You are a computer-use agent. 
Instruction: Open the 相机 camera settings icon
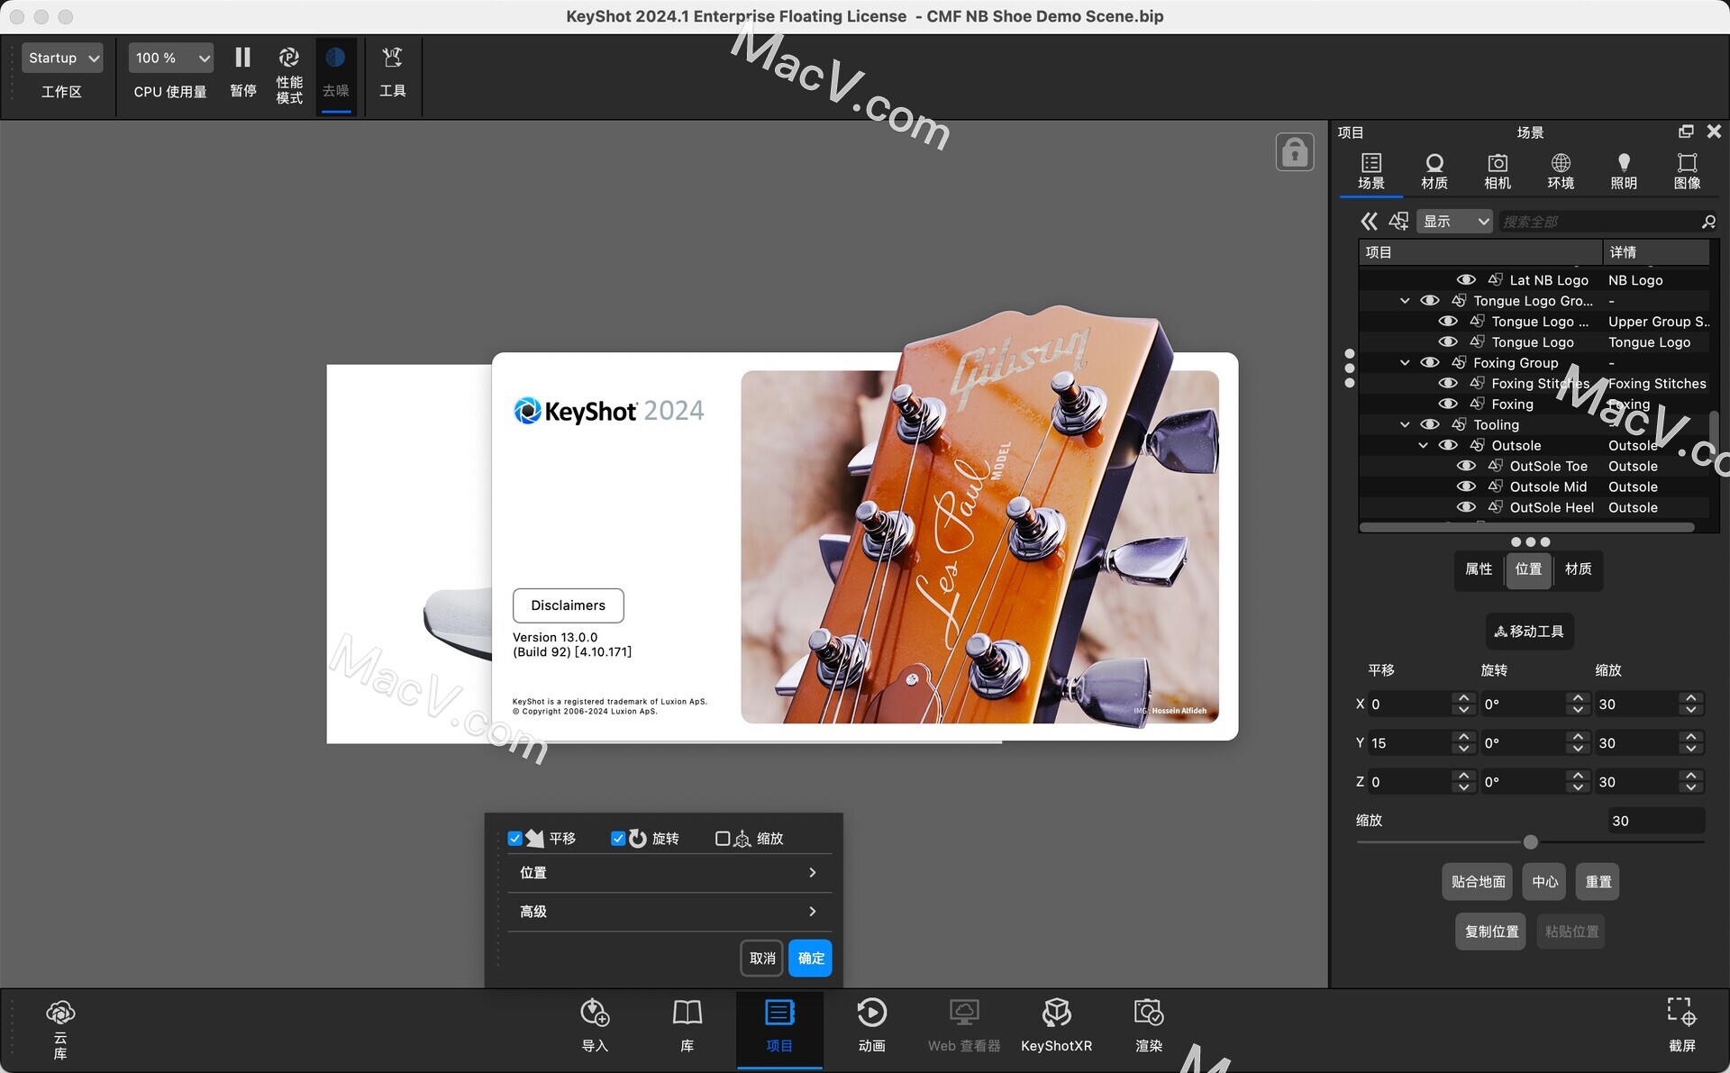click(x=1497, y=171)
